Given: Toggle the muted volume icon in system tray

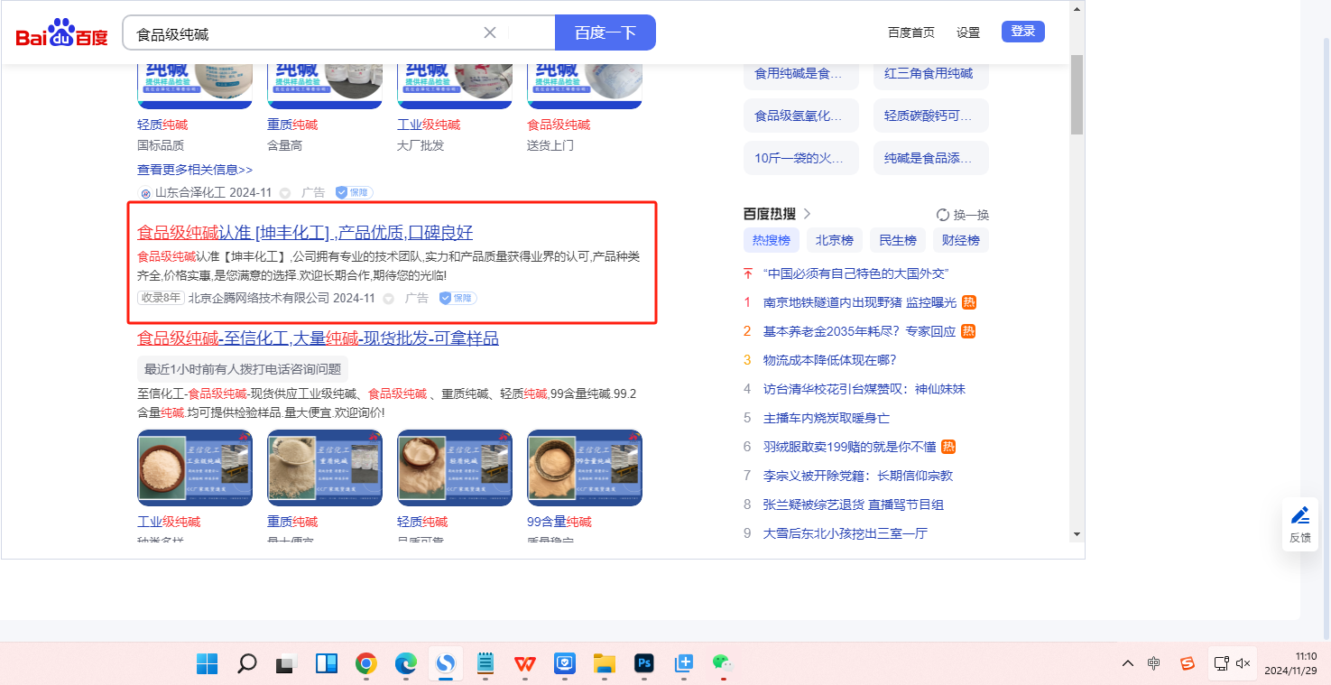Looking at the screenshot, I should click(1243, 663).
